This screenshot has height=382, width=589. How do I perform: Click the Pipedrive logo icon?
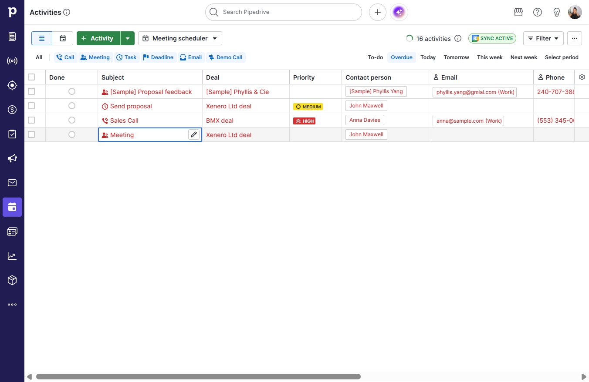[12, 12]
